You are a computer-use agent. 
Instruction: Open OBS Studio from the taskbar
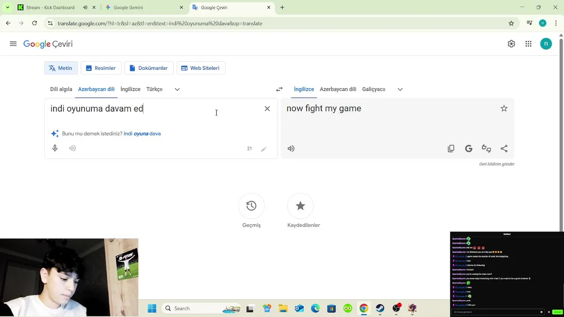point(396,309)
